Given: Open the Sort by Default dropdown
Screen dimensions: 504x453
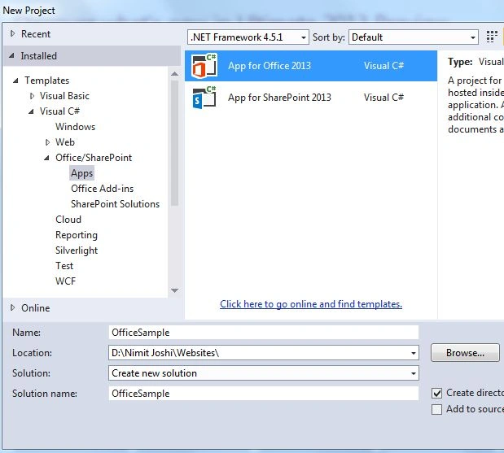Looking at the screenshot, I should click(x=414, y=37).
